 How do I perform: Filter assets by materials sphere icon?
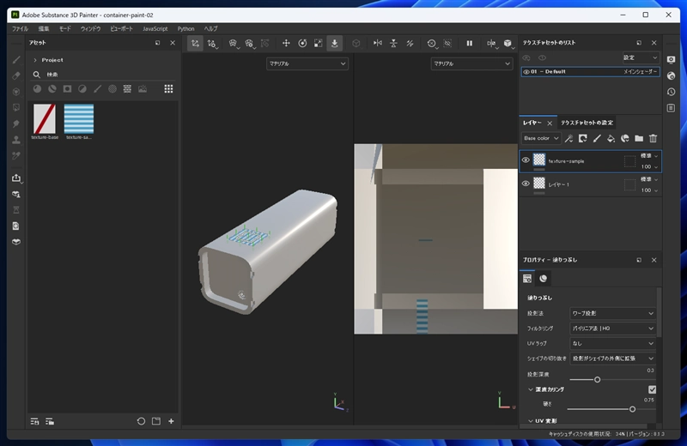(37, 89)
